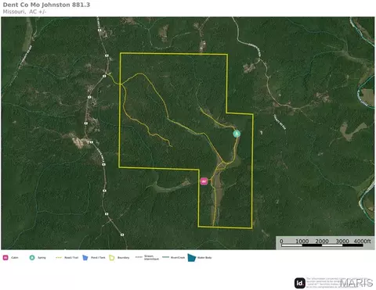This screenshot has width=376, height=290.
Task: Click the '1000' mark on the scale bar
Action: 302,241
